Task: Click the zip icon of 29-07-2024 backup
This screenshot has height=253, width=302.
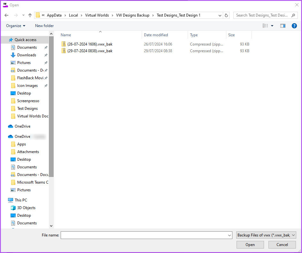Action: click(x=64, y=51)
